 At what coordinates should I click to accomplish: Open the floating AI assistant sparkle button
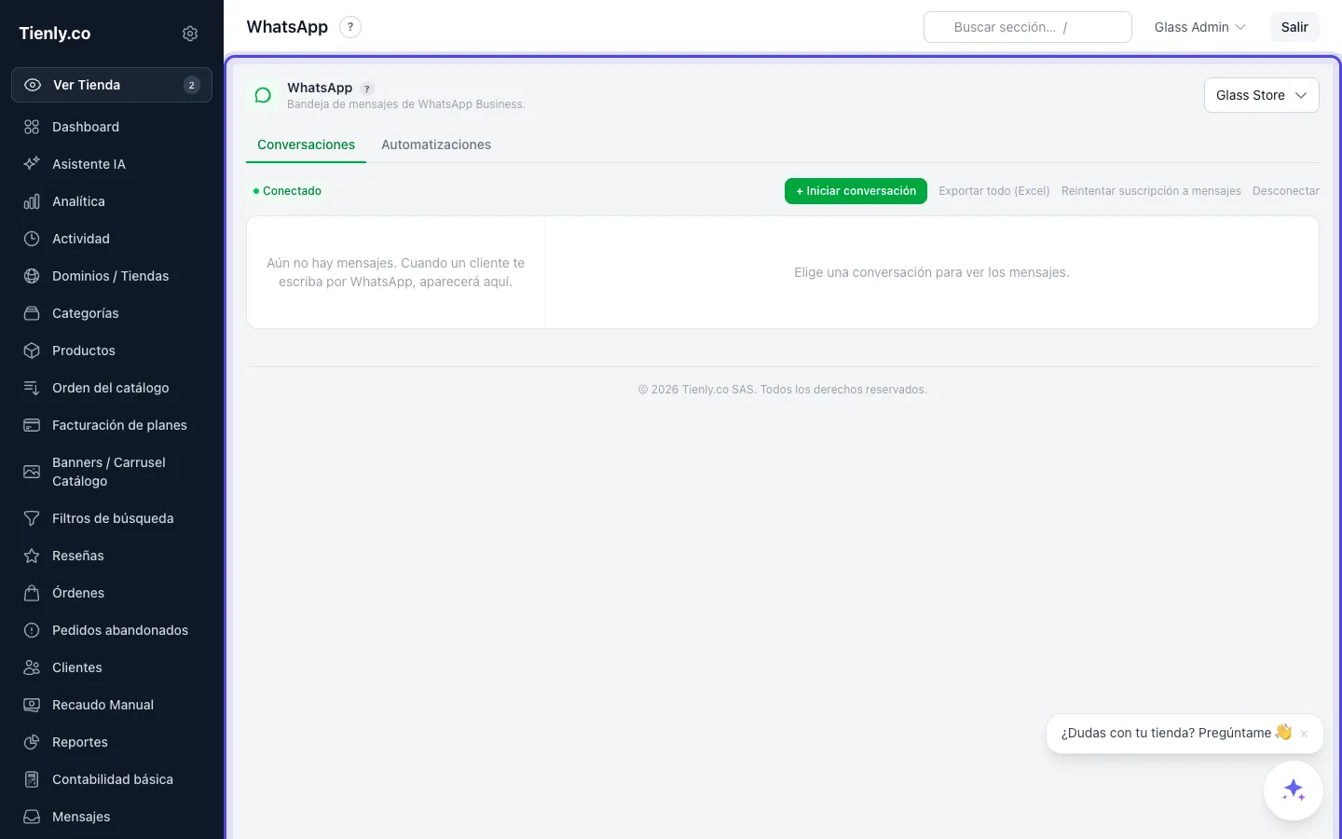[x=1294, y=791]
